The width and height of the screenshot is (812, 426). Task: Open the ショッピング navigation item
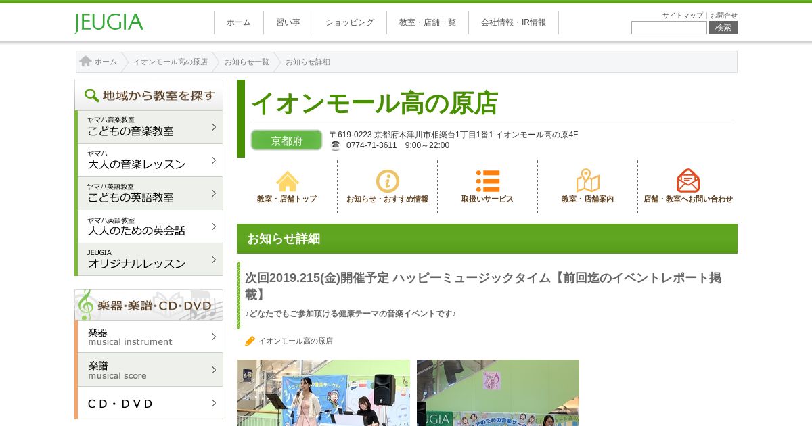pos(350,22)
